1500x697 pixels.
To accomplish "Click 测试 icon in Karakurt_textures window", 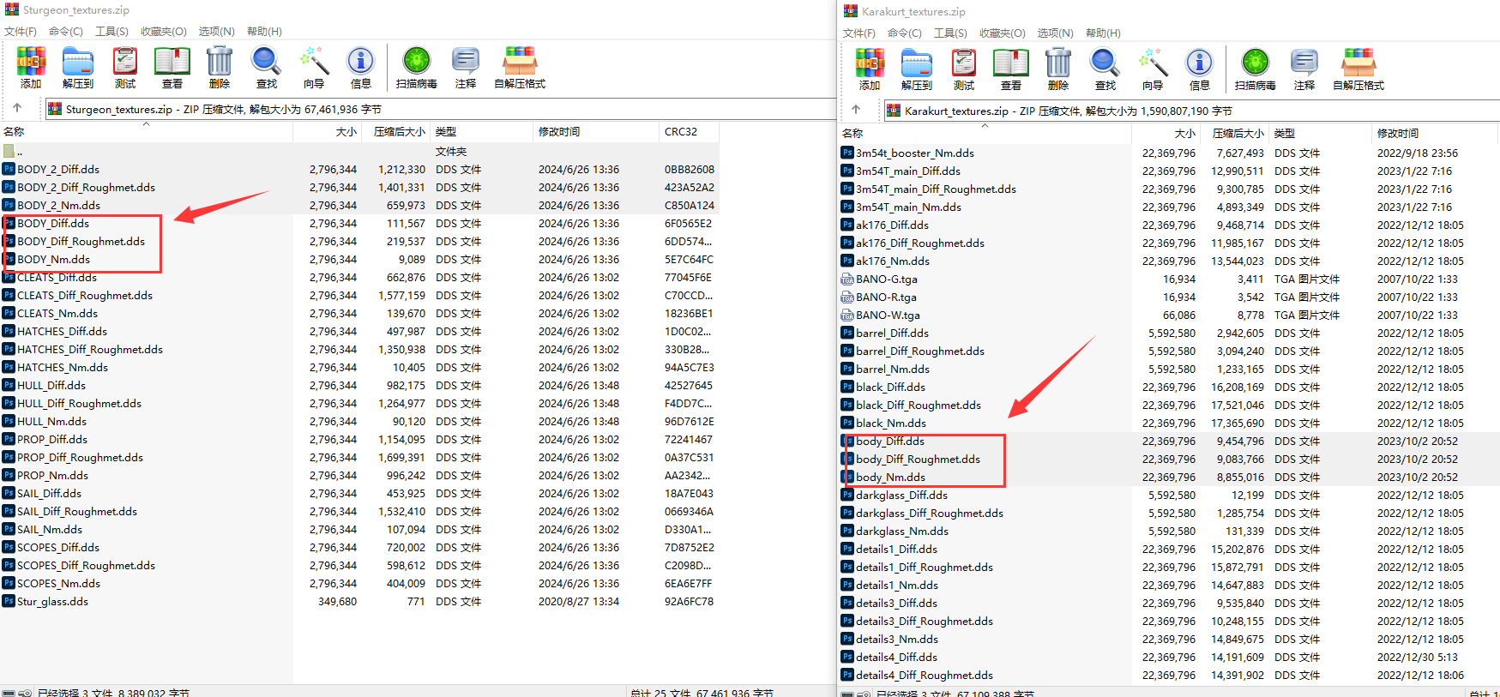I will [x=964, y=69].
